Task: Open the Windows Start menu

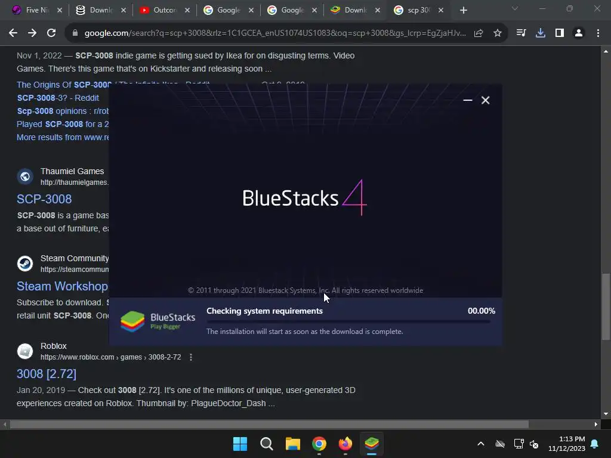Action: tap(240, 444)
